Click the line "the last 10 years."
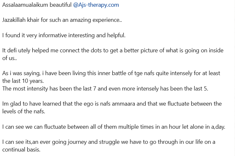The height and width of the screenshot is (156, 235). click(23, 81)
